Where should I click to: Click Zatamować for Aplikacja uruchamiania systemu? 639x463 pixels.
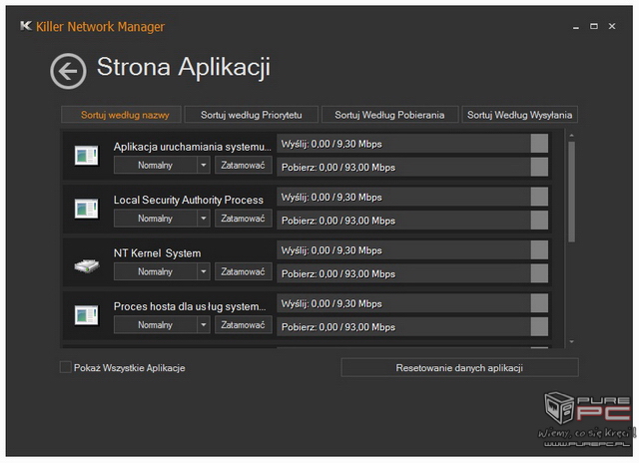244,166
